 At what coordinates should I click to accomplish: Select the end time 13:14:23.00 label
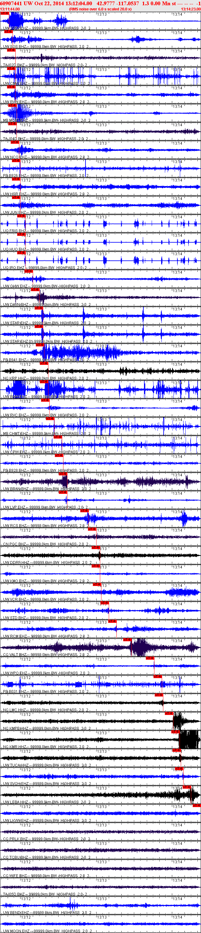point(191,9)
